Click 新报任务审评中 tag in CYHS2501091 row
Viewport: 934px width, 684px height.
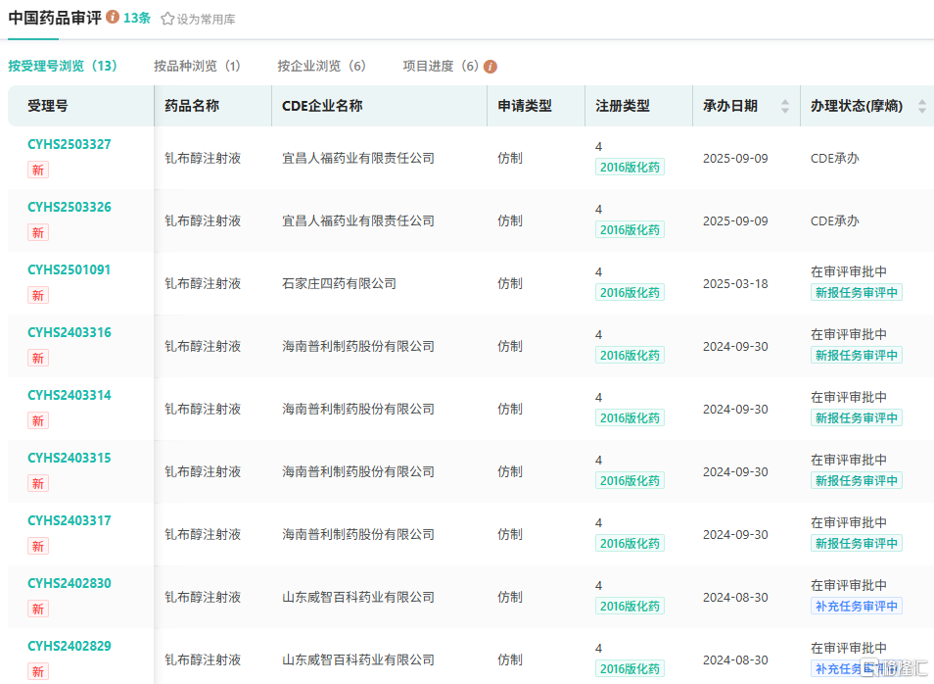[856, 292]
